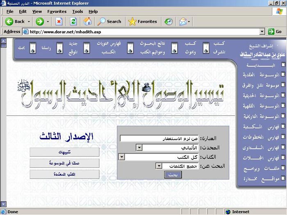The height and width of the screenshot is (215, 287).
Task: Tick the box beside مواقع مختارة
Action: point(283,179)
